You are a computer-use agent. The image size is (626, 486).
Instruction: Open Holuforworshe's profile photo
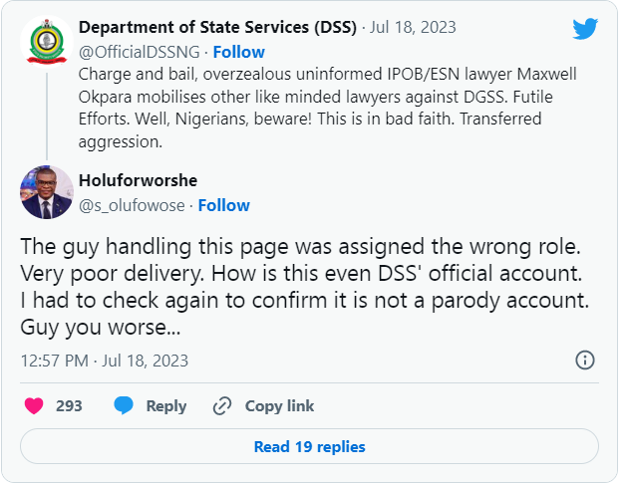point(46,192)
